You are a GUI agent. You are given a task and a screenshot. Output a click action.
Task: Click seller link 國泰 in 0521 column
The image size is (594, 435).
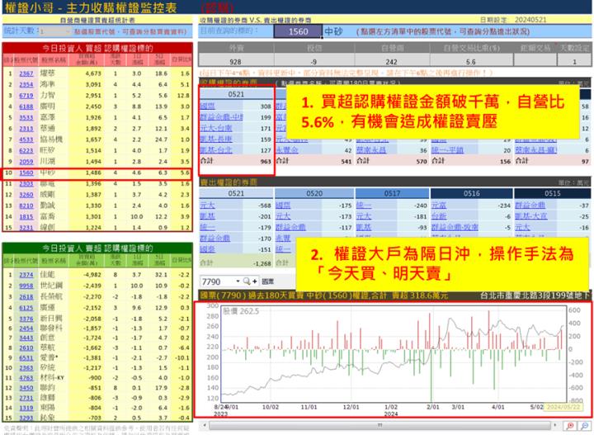click(x=207, y=249)
